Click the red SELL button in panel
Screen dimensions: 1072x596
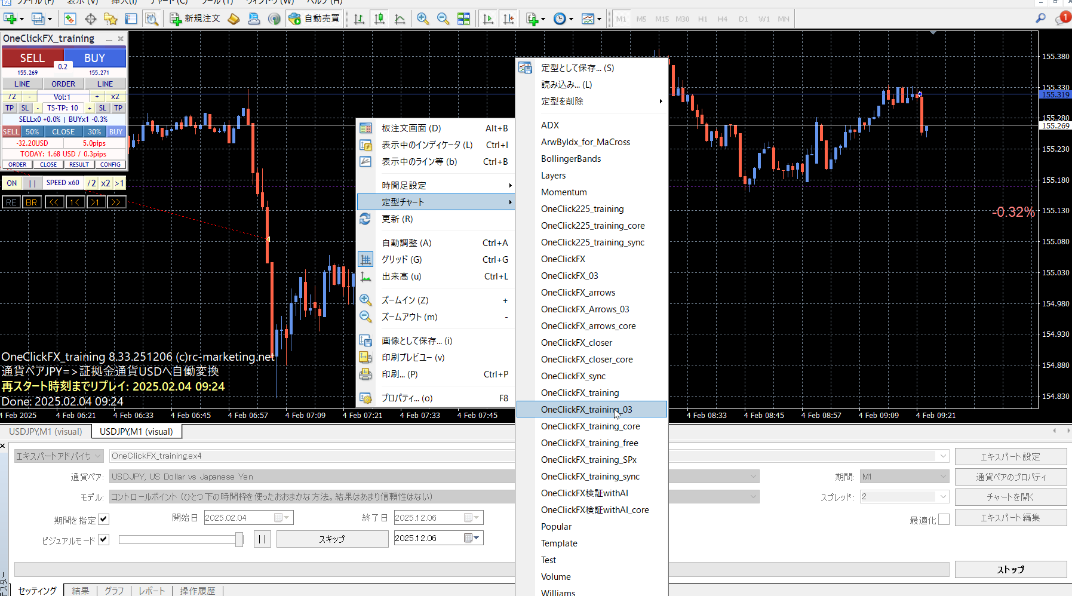(32, 58)
